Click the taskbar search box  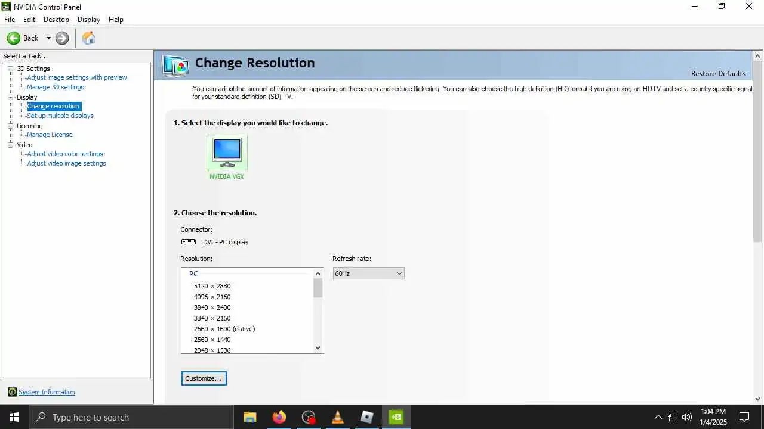tap(131, 417)
